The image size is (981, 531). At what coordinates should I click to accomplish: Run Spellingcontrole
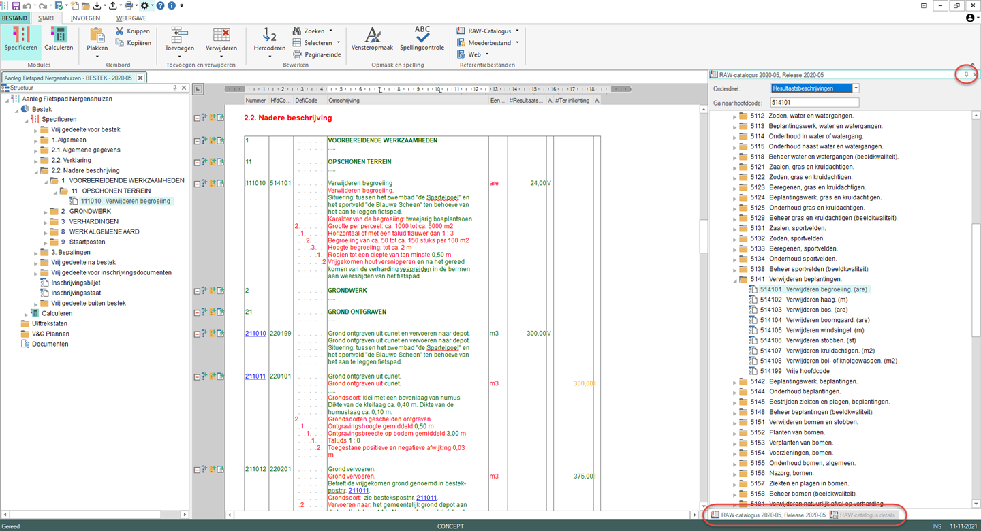[422, 39]
